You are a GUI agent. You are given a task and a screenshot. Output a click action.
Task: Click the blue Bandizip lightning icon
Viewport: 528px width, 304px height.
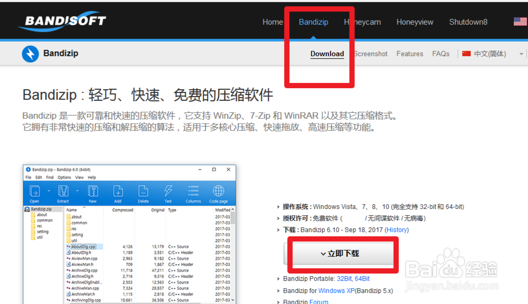point(30,54)
